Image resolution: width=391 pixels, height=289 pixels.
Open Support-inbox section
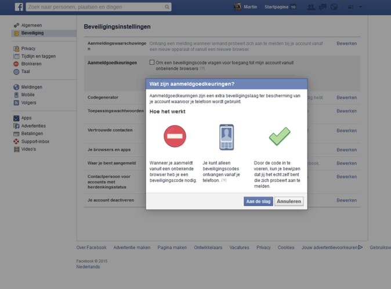click(35, 141)
